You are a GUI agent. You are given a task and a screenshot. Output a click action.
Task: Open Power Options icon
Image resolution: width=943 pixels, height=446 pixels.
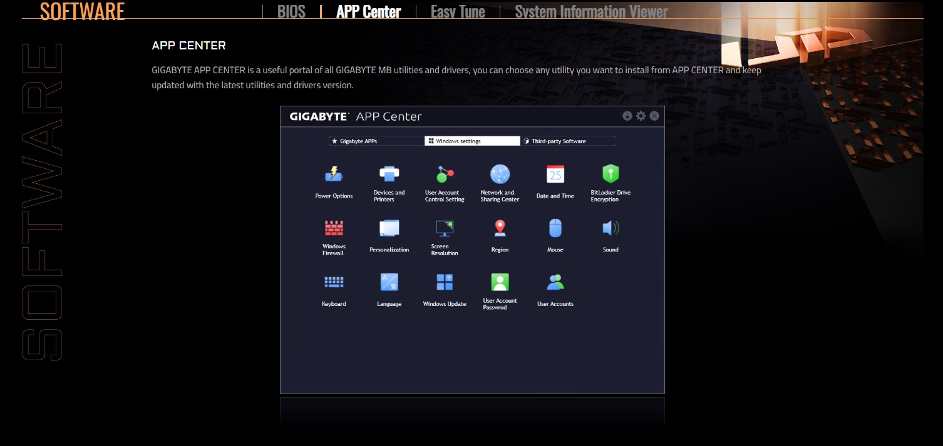pyautogui.click(x=334, y=174)
